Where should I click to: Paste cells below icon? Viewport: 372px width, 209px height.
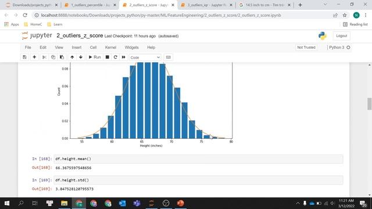62,57
